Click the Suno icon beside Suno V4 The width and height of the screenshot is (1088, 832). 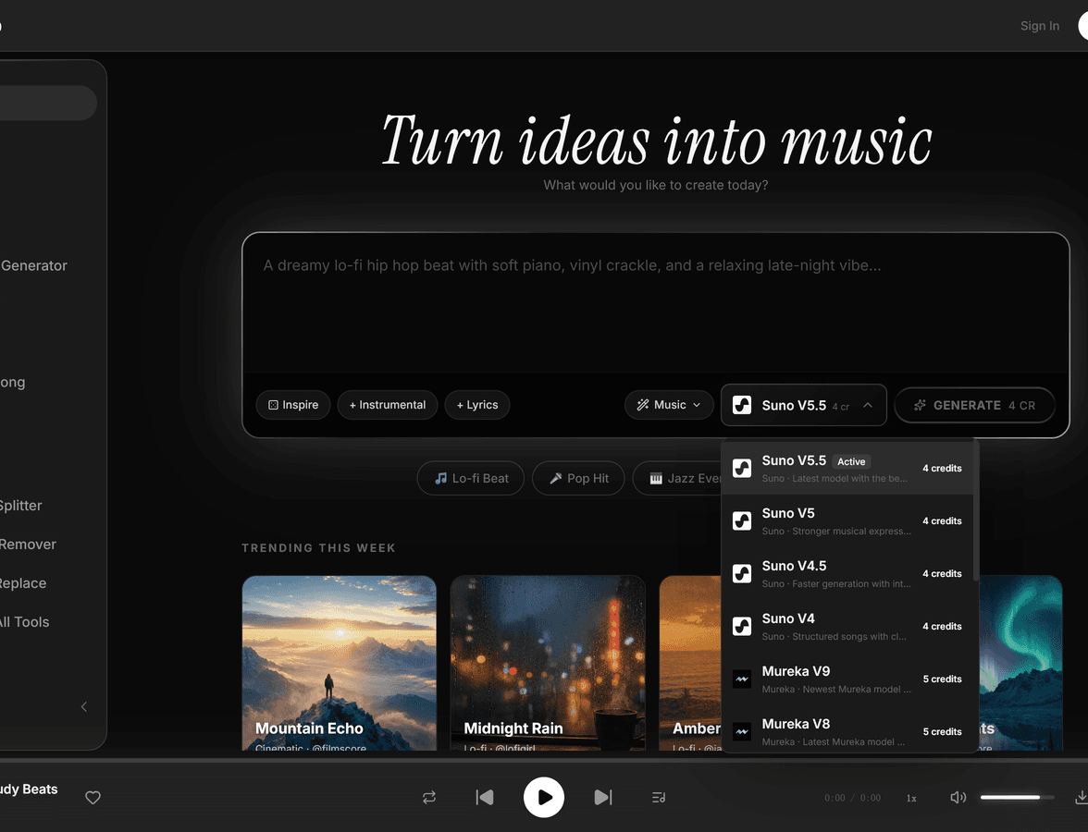(x=742, y=627)
